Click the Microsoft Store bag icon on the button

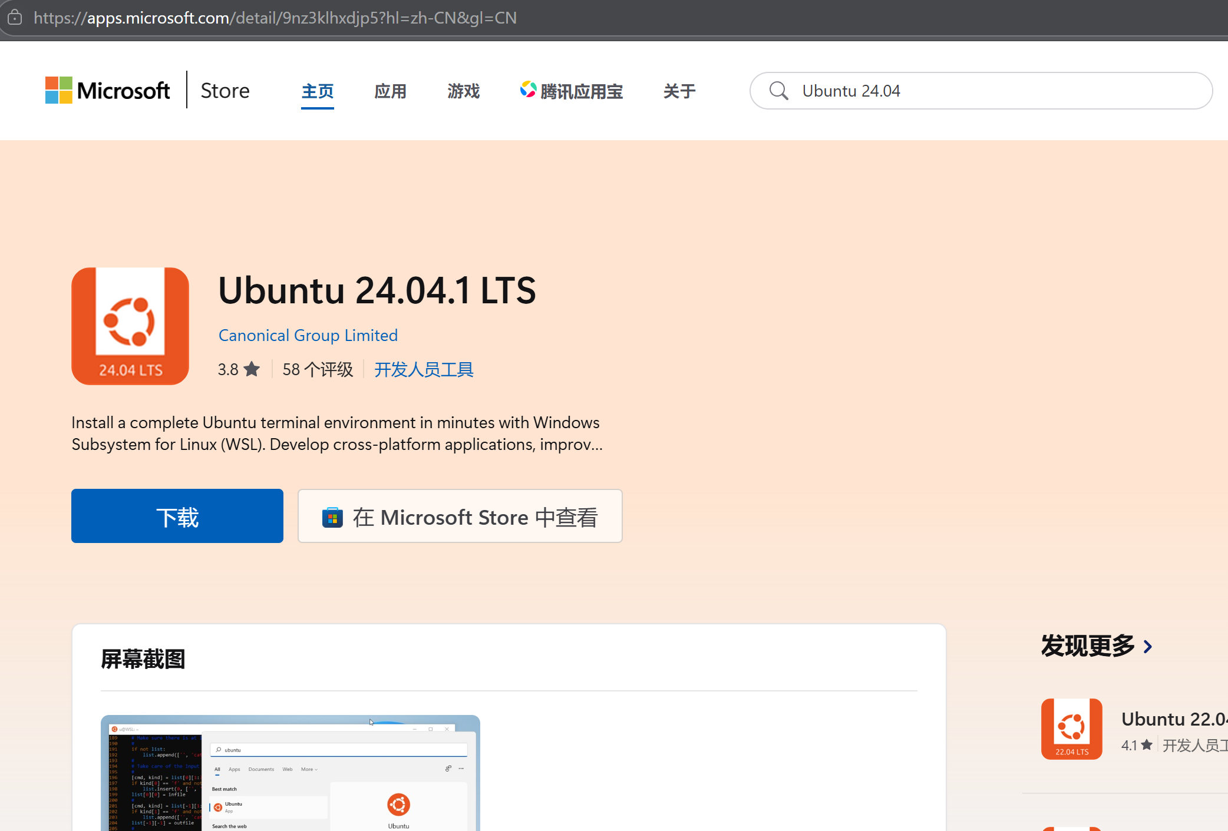[x=333, y=517]
